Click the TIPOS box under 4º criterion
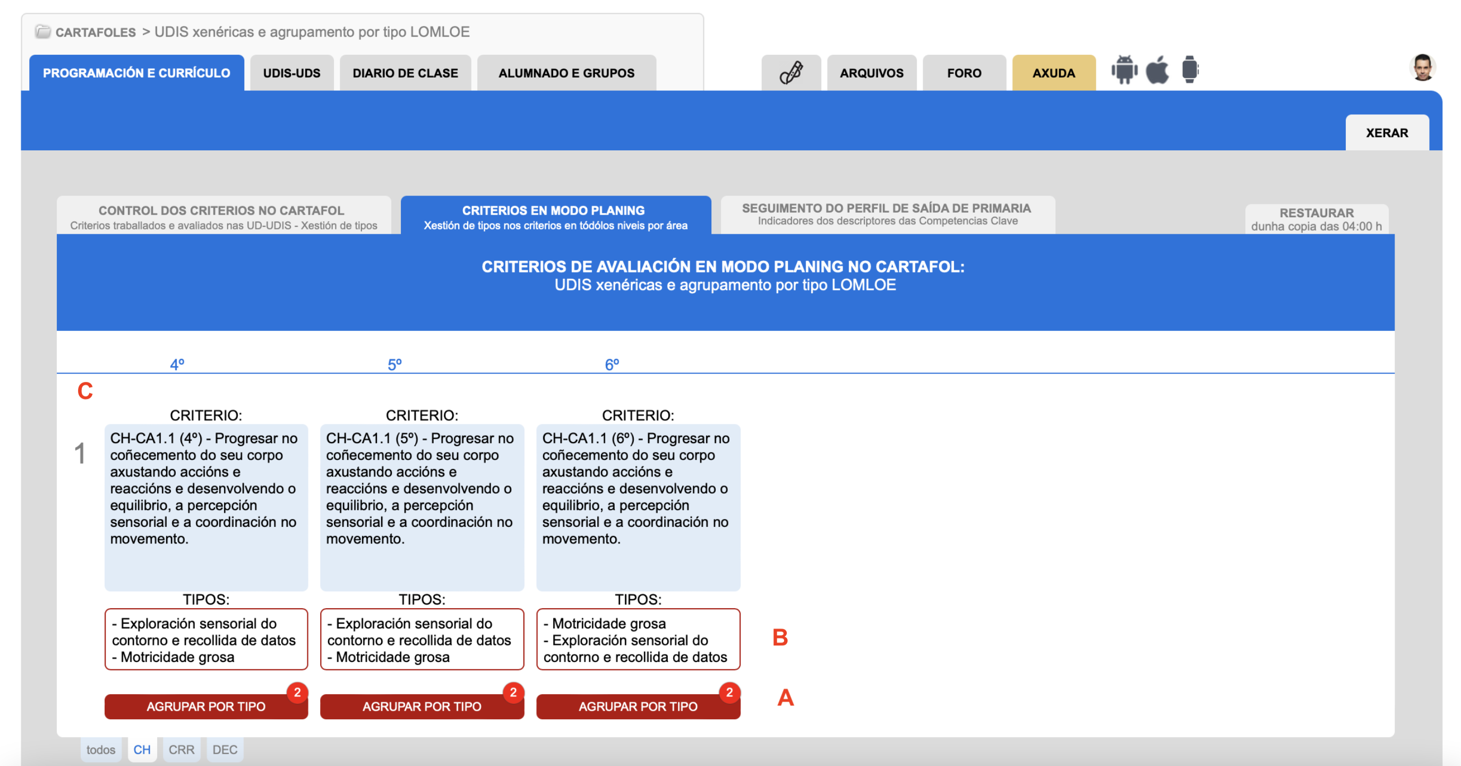This screenshot has width=1461, height=766. point(206,640)
